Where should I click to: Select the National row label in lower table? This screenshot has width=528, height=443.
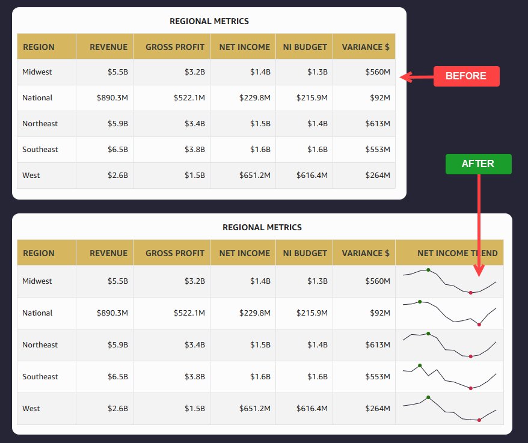click(x=37, y=313)
